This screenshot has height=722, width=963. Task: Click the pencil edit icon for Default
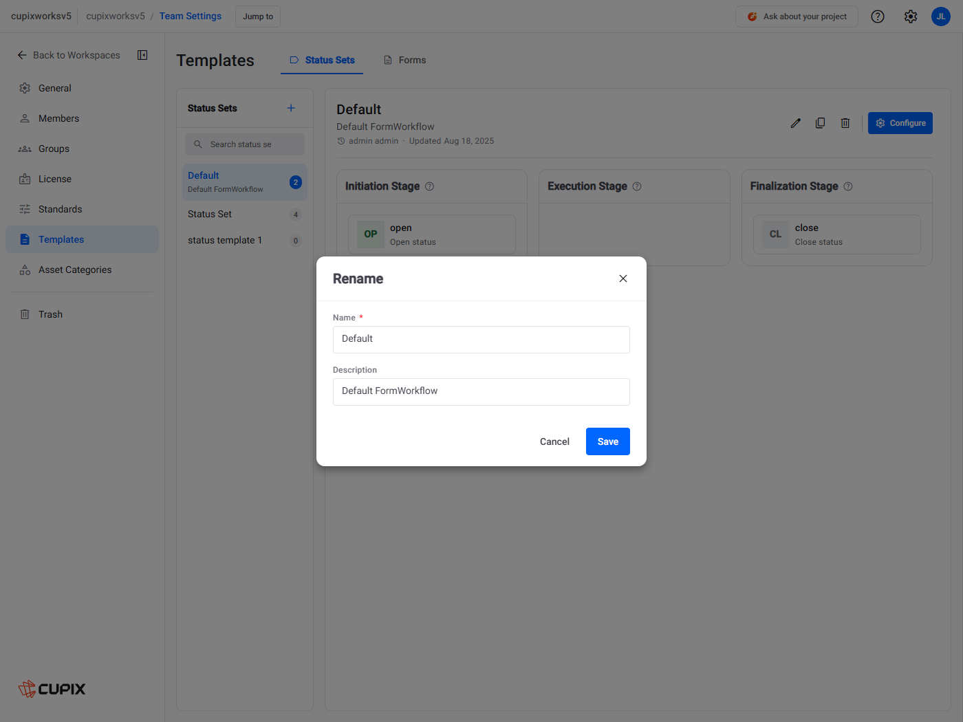click(796, 123)
